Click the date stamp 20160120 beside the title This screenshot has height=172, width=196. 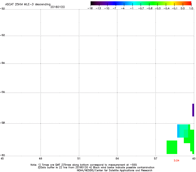(x=58, y=7)
